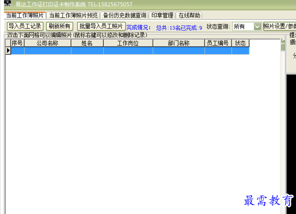The width and height of the screenshot is (296, 214).
Task: Select the highlighted blank 姓名 cell
Action: (x=87, y=51)
